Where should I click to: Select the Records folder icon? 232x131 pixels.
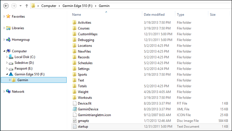pyautogui.click(x=75, y=57)
